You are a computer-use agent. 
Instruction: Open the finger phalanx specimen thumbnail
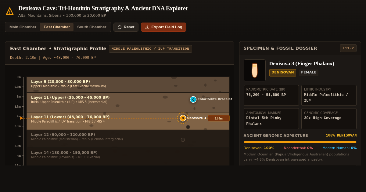[255, 70]
